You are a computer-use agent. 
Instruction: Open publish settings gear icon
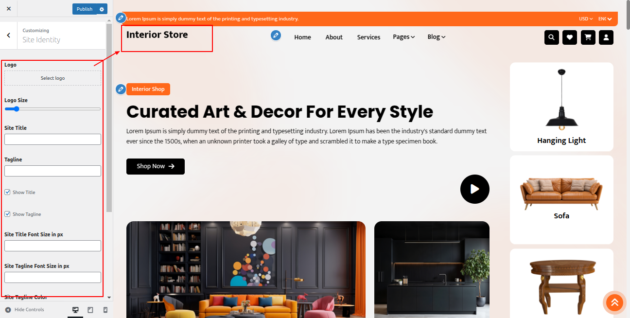[102, 9]
